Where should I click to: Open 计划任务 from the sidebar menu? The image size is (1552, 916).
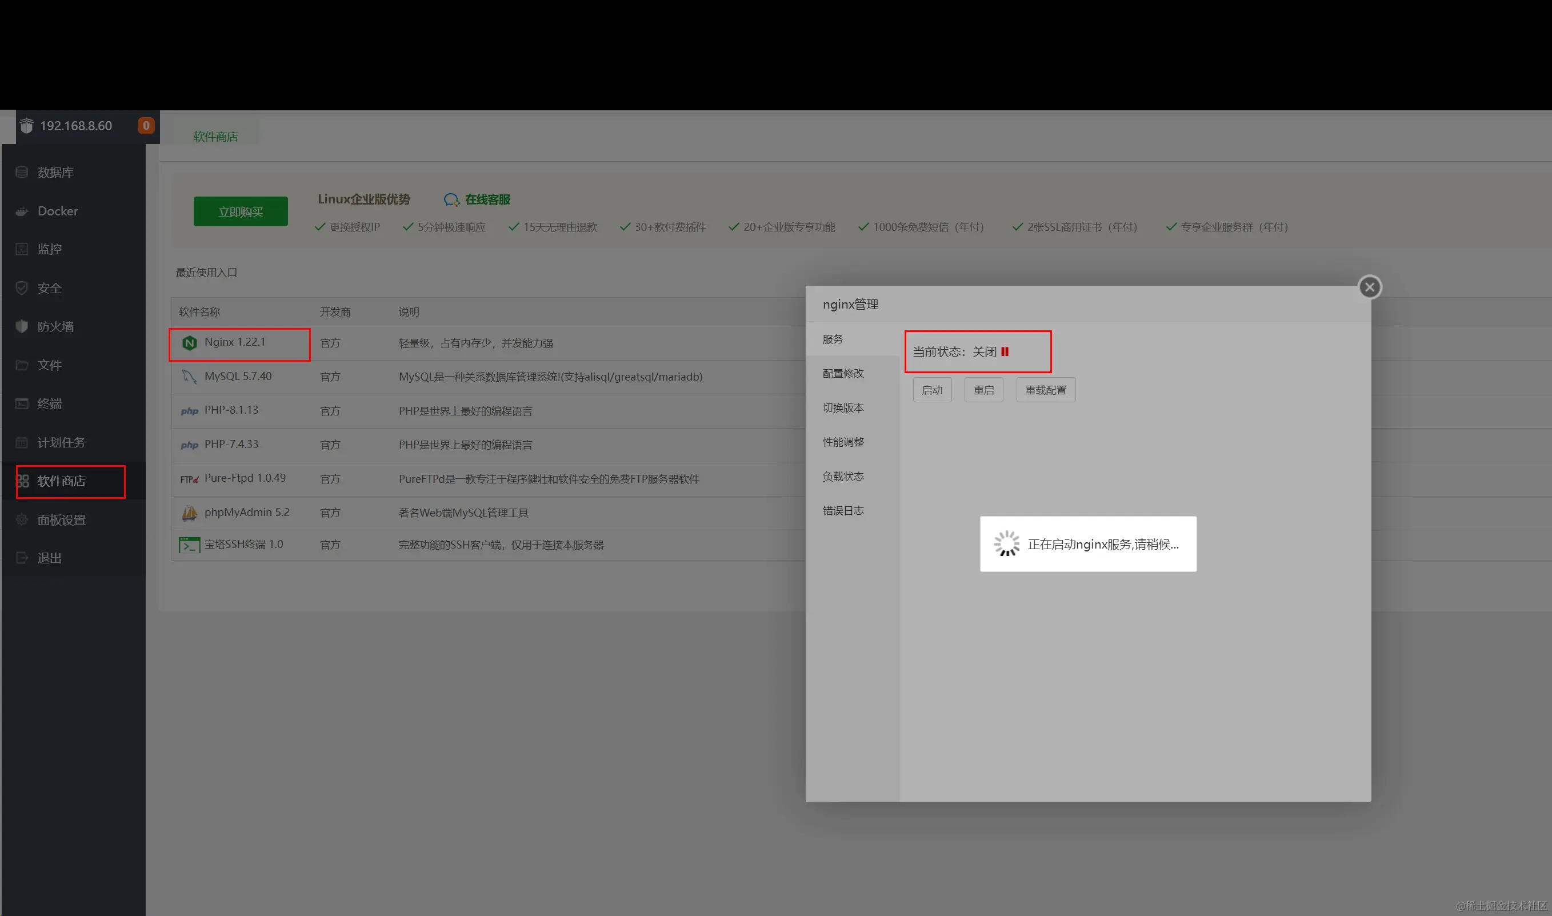(61, 442)
